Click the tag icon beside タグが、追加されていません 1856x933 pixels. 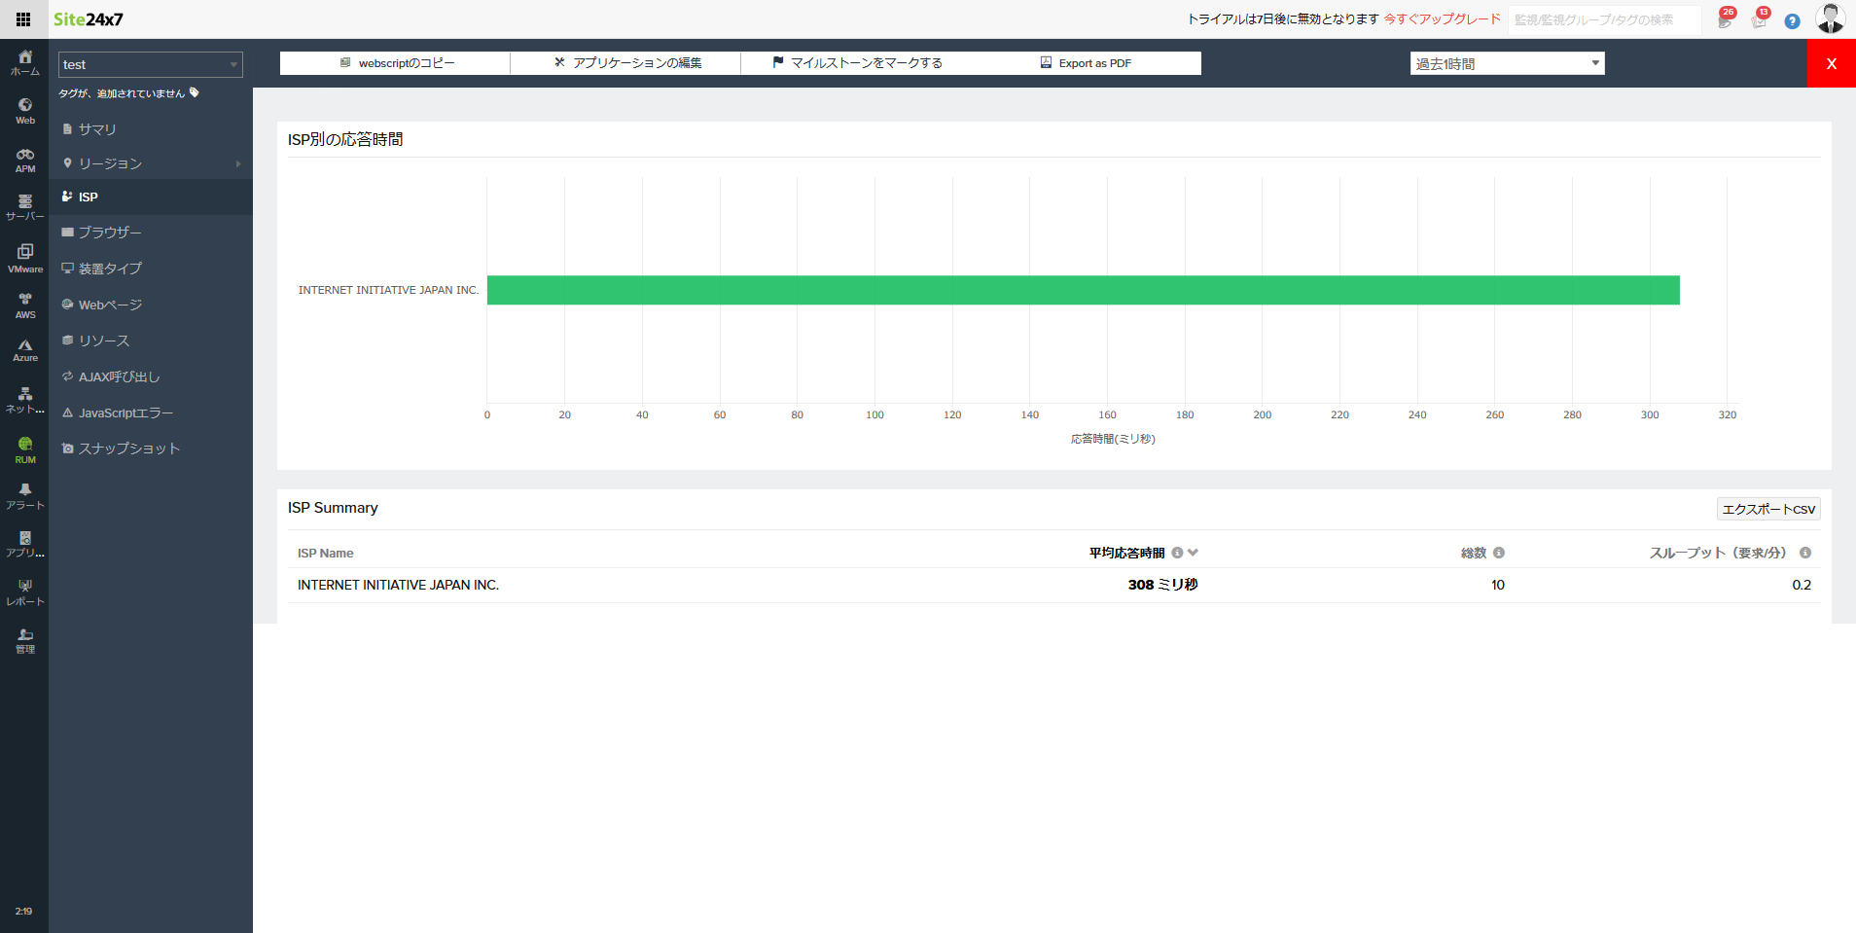tap(195, 92)
